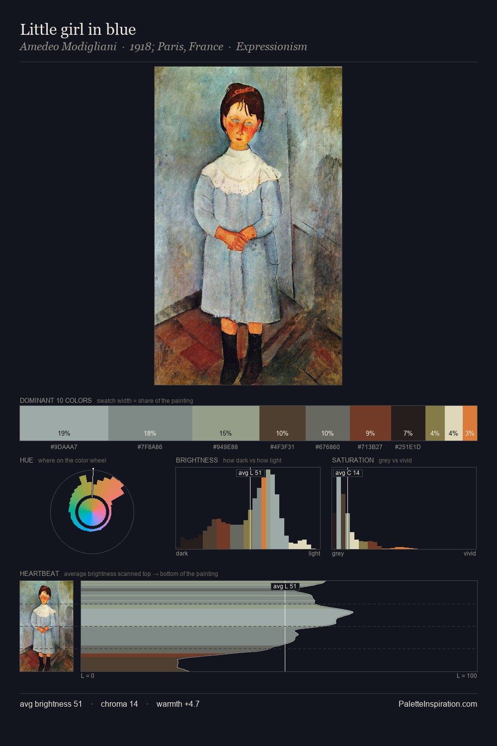Select the 19% color swatch #9DAAA7

pyautogui.click(x=64, y=423)
